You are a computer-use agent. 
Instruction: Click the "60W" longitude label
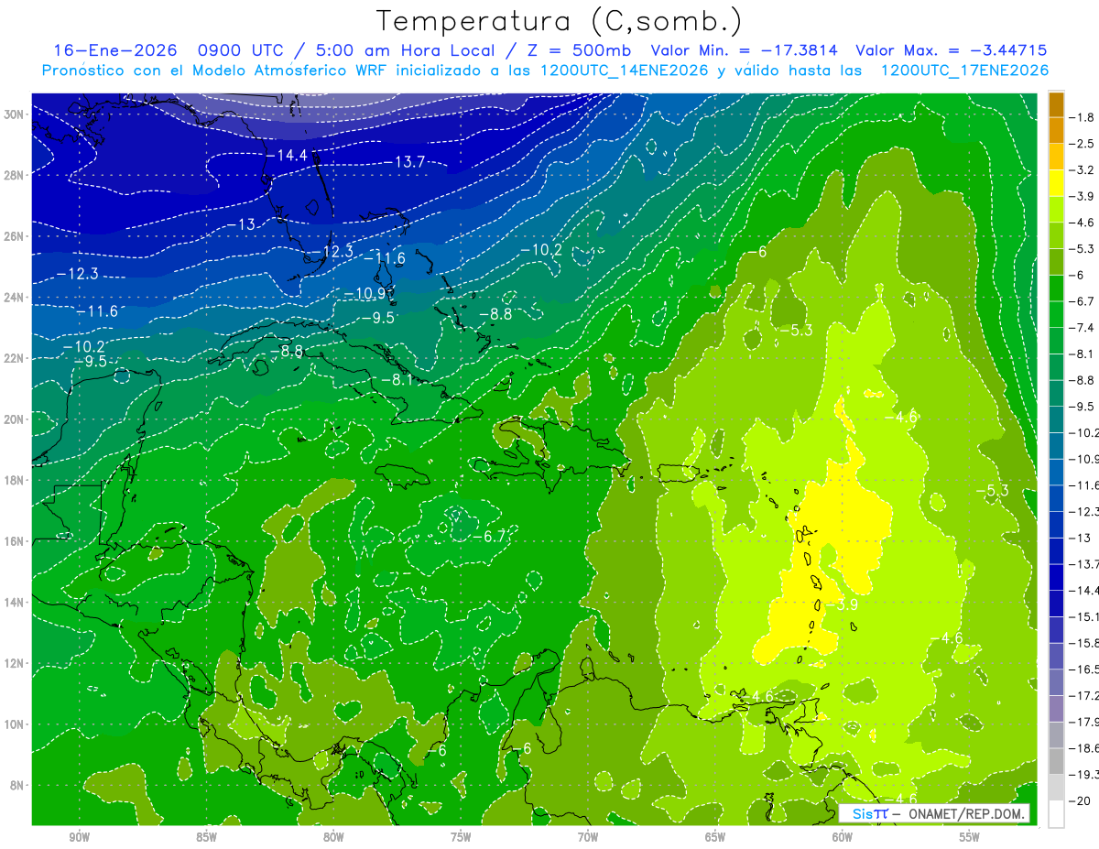843,837
